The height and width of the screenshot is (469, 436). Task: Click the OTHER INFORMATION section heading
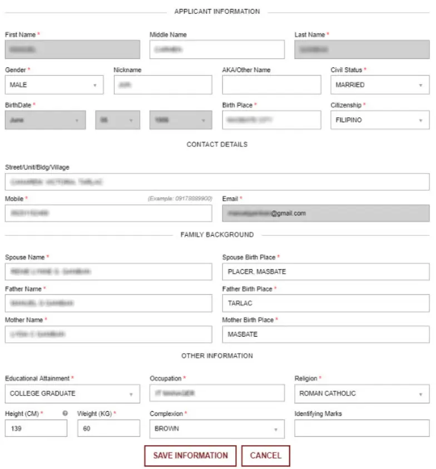[217, 356]
